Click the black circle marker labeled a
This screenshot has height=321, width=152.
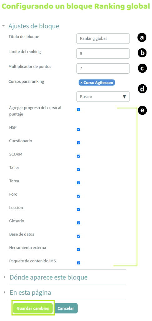tap(142, 38)
